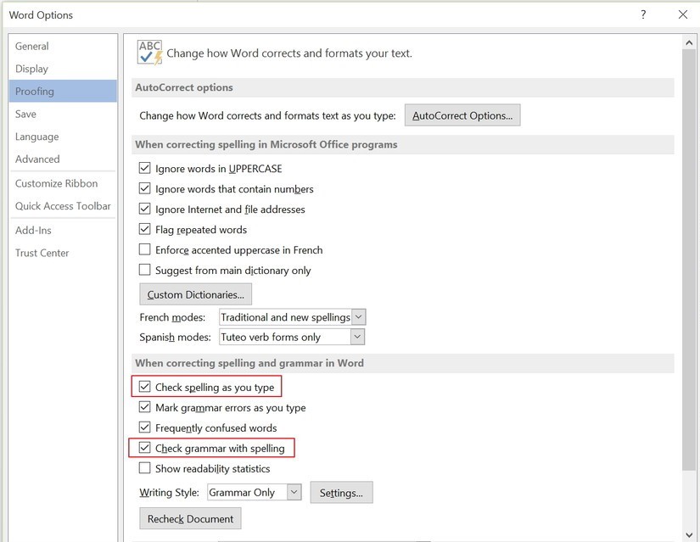Open the Advanced options category
The height and width of the screenshot is (542, 700).
click(x=63, y=159)
